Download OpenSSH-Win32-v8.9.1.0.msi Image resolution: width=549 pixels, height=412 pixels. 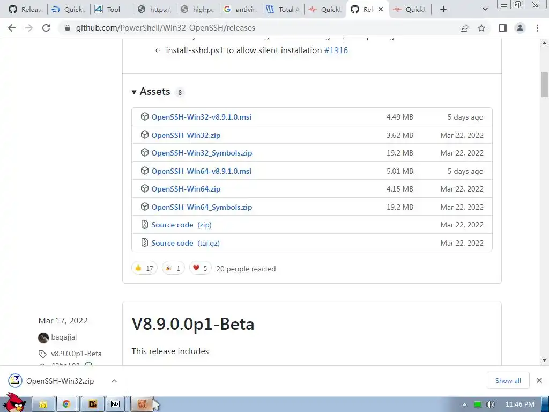(x=202, y=117)
